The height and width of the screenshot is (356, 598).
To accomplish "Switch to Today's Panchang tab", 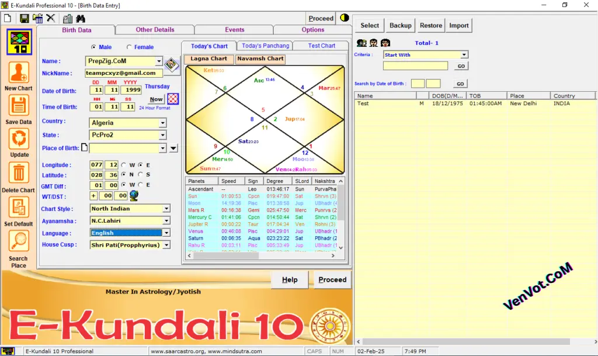I will tap(266, 46).
